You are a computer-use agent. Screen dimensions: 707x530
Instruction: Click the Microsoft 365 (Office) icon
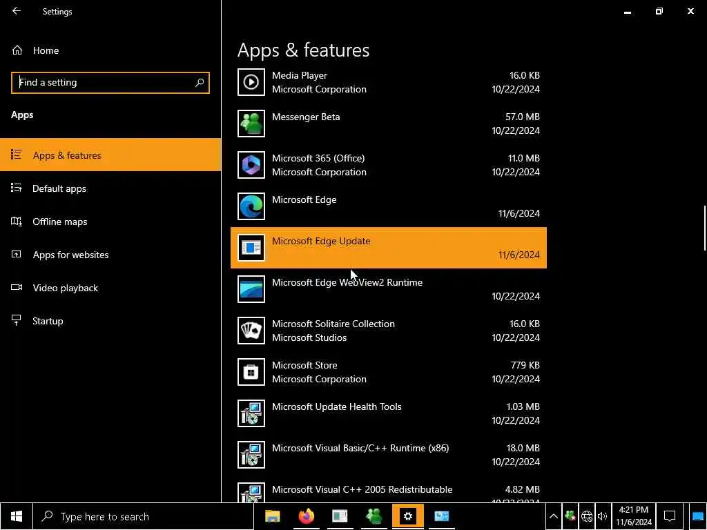click(x=251, y=165)
